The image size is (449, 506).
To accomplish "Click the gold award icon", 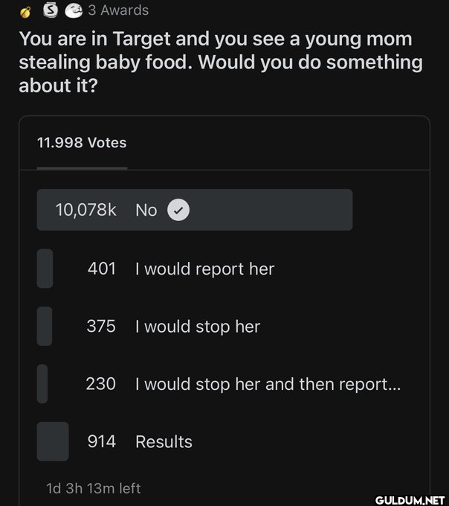I will tap(25, 12).
